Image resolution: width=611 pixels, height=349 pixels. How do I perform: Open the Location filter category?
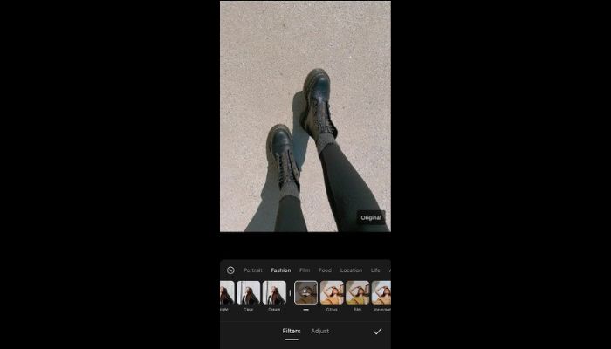tap(351, 270)
